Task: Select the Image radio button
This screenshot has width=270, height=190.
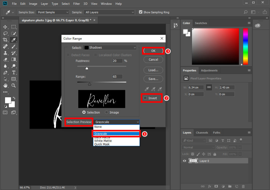Action: 107,112
